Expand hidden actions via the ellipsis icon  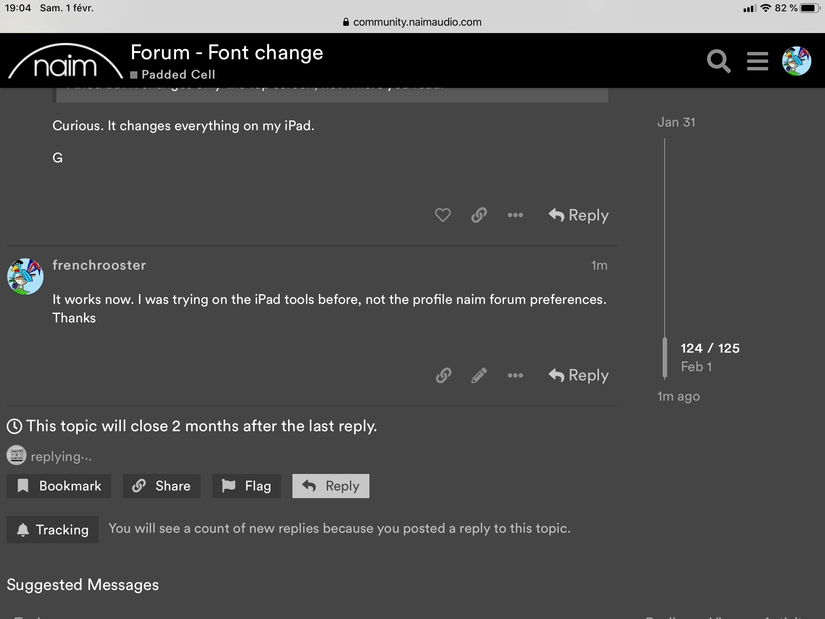pos(516,215)
